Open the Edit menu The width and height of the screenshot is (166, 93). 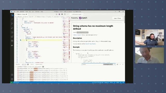(x=18, y=12)
